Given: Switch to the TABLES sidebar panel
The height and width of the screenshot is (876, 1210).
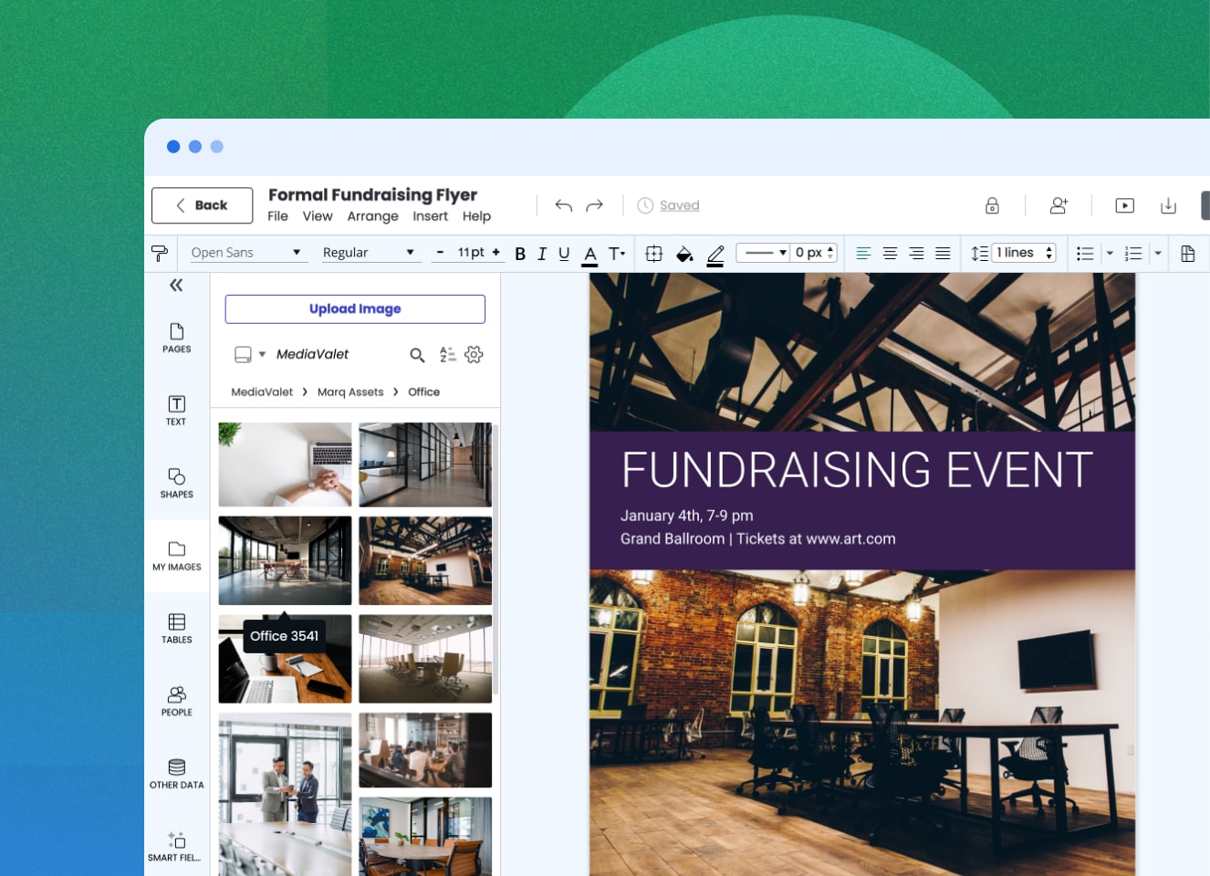Looking at the screenshot, I should [x=176, y=628].
